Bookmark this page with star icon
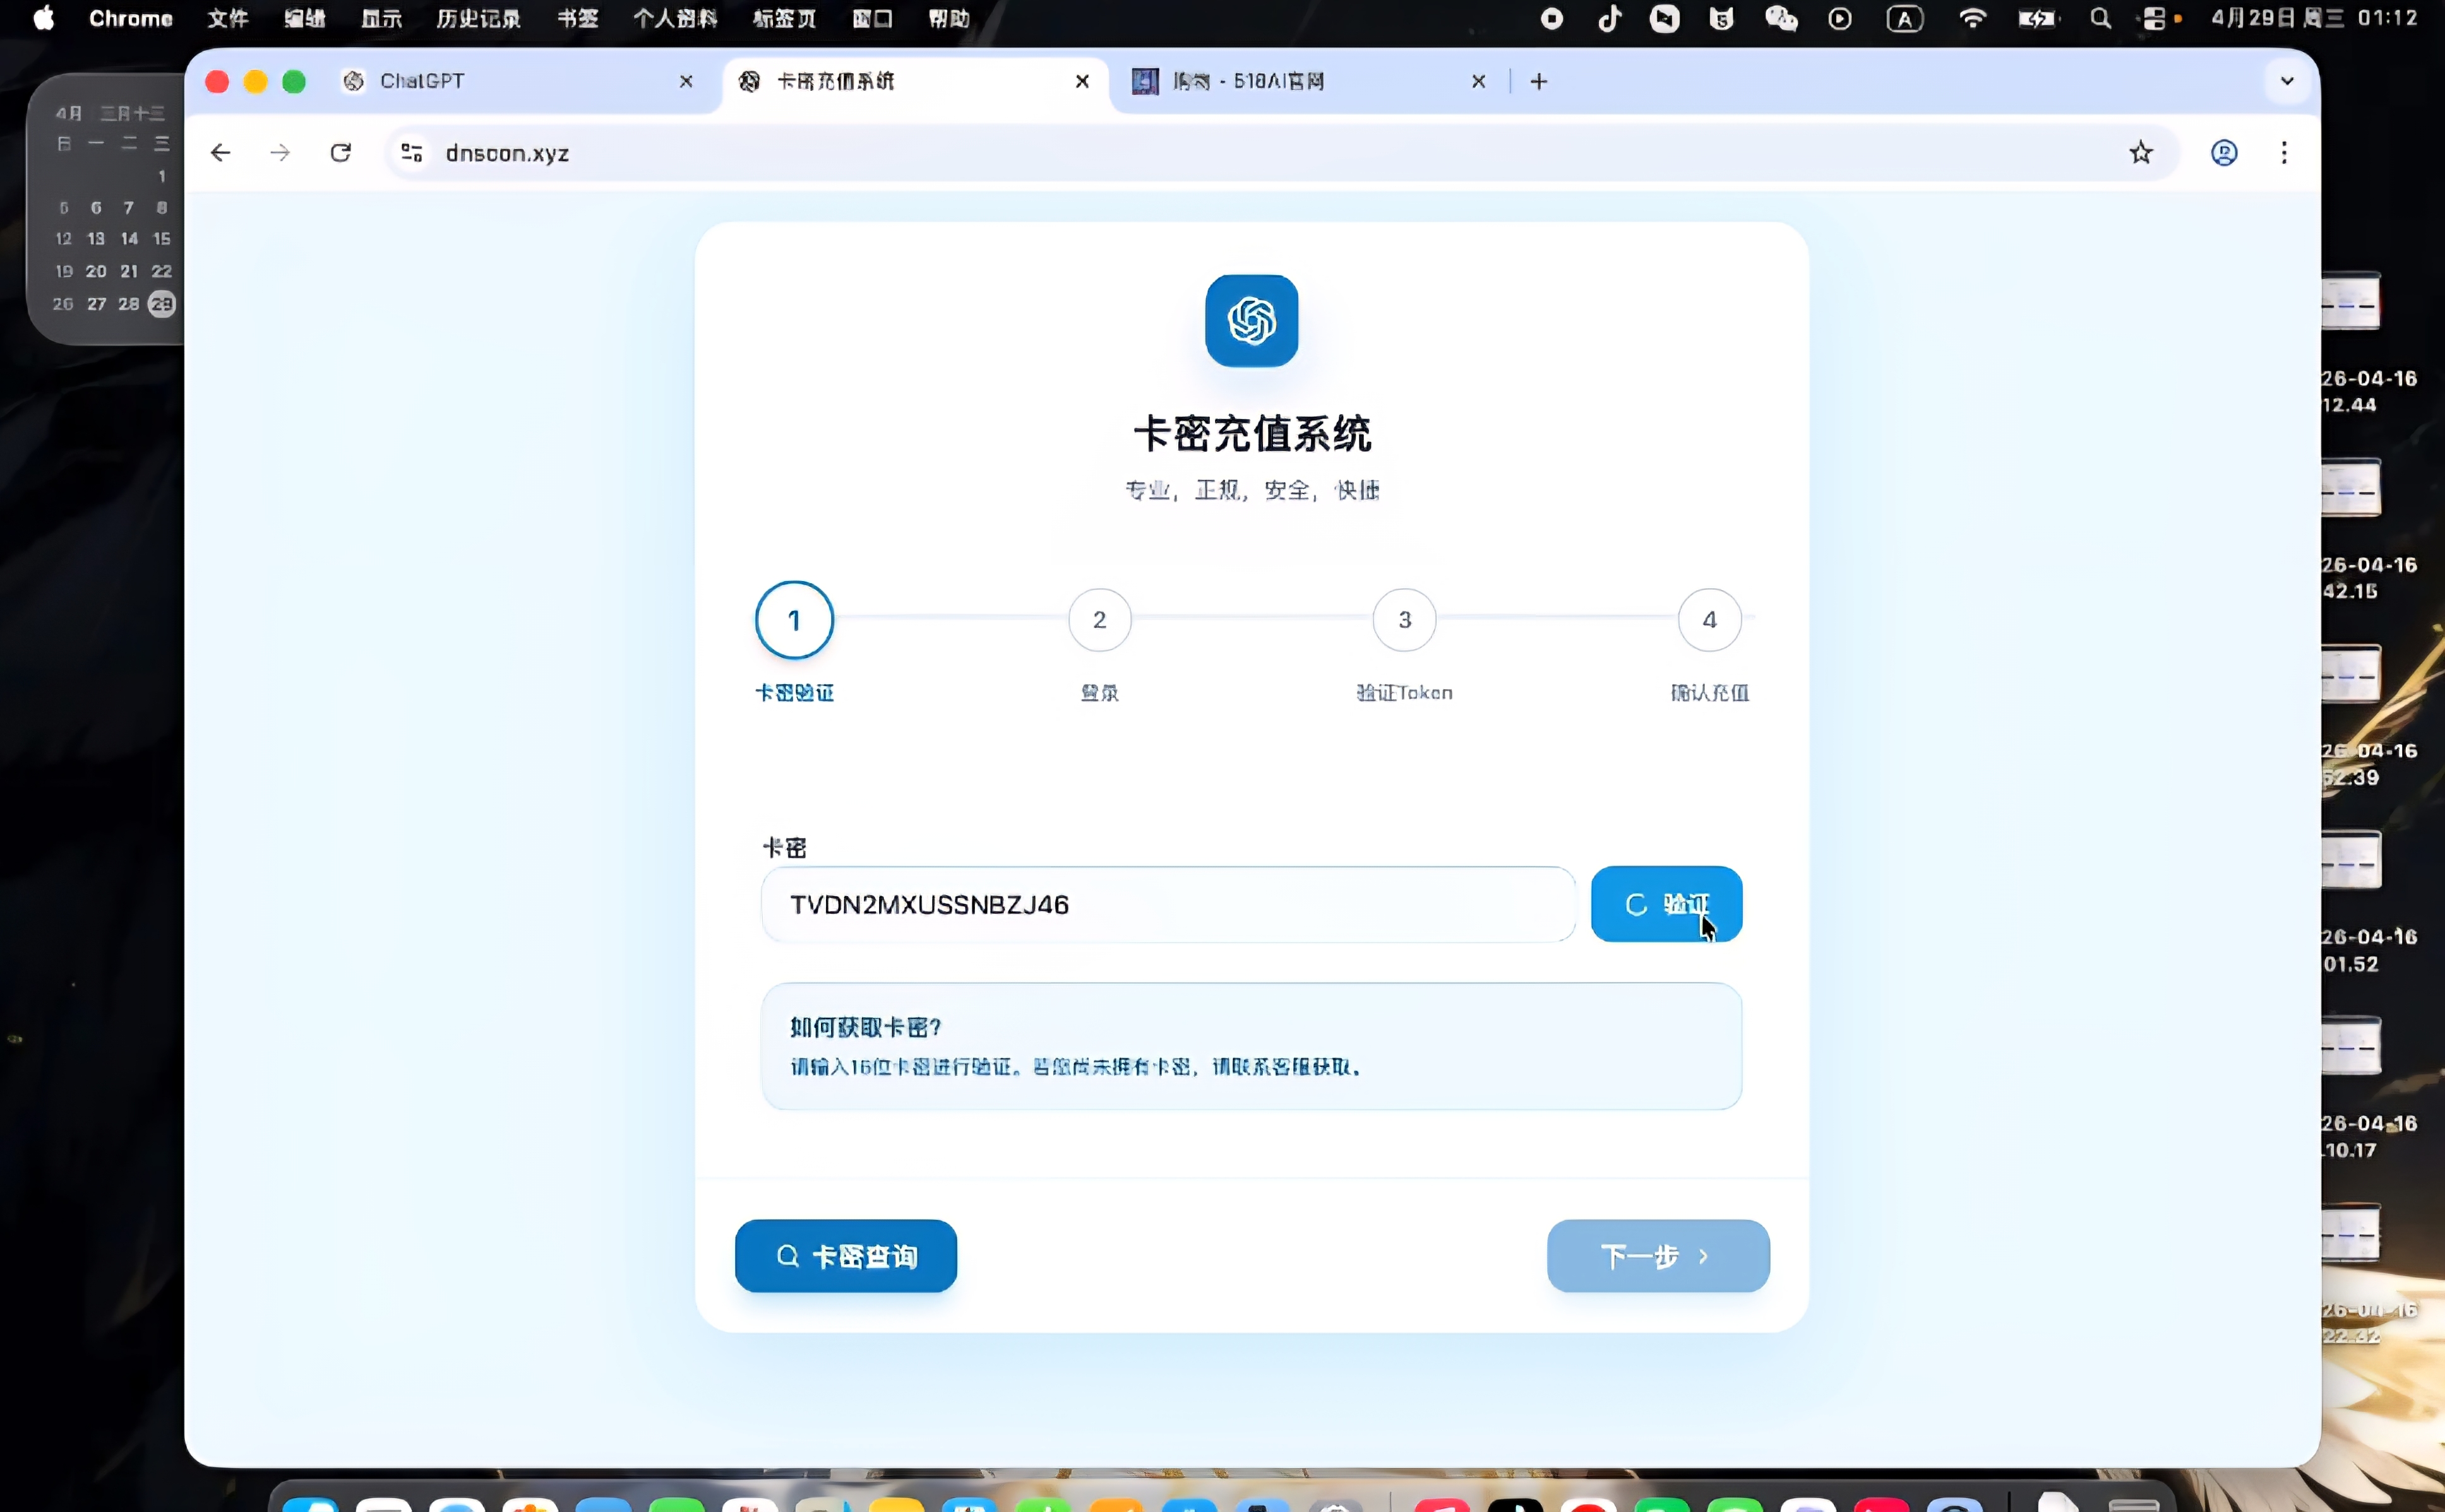Screen dimensions: 2445x1512 (2141, 153)
